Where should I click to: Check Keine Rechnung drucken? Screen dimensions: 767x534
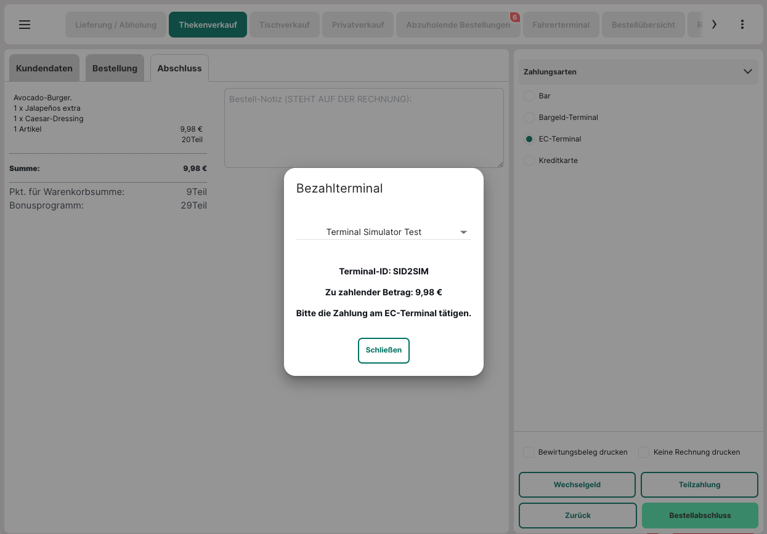tap(644, 452)
